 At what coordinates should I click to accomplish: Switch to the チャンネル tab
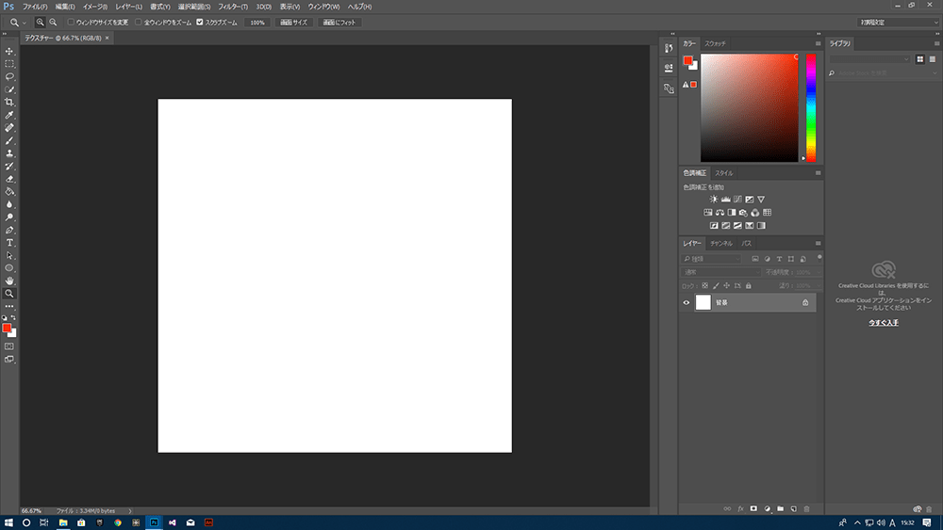pyautogui.click(x=721, y=244)
